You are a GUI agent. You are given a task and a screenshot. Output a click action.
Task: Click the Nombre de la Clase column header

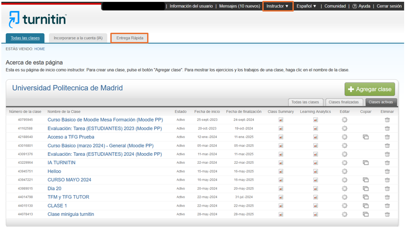click(64, 112)
